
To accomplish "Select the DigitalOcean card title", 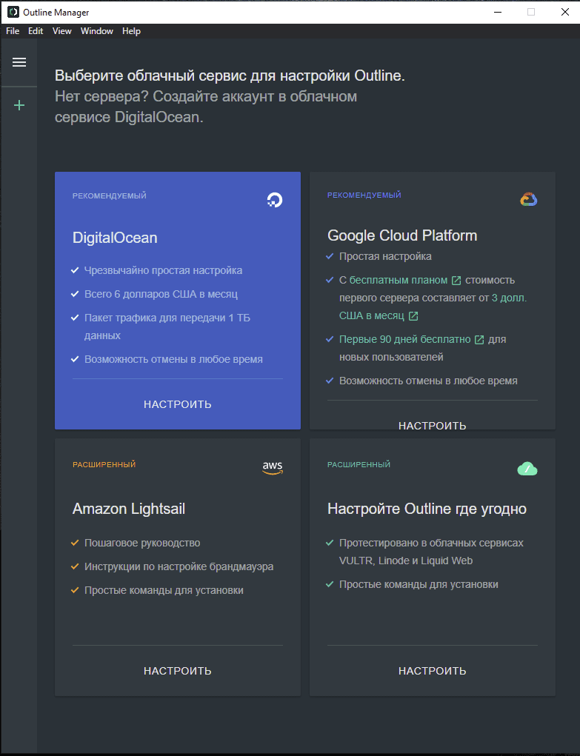I will pos(115,238).
